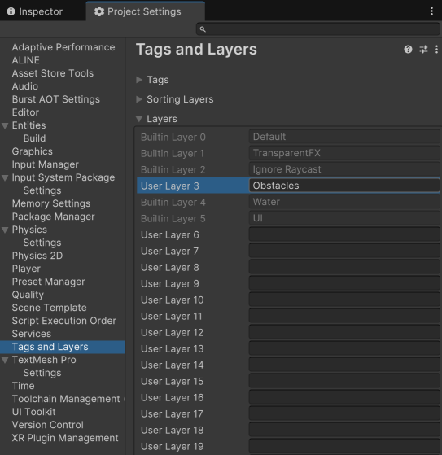
Task: Open the panel's top-right options menu
Action: tap(432, 11)
